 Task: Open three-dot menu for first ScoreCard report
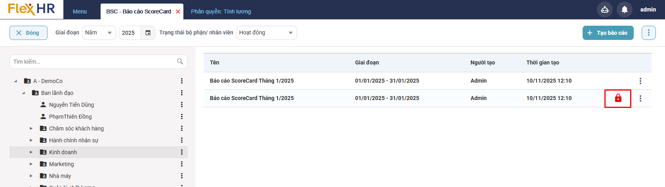click(640, 81)
